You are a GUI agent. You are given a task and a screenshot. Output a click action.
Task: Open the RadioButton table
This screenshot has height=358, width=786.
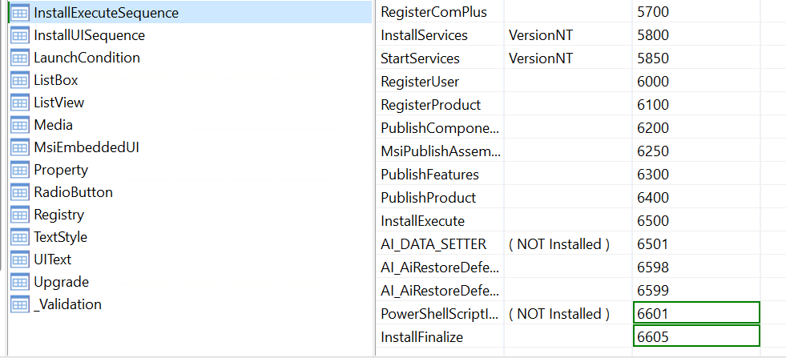[x=73, y=192]
